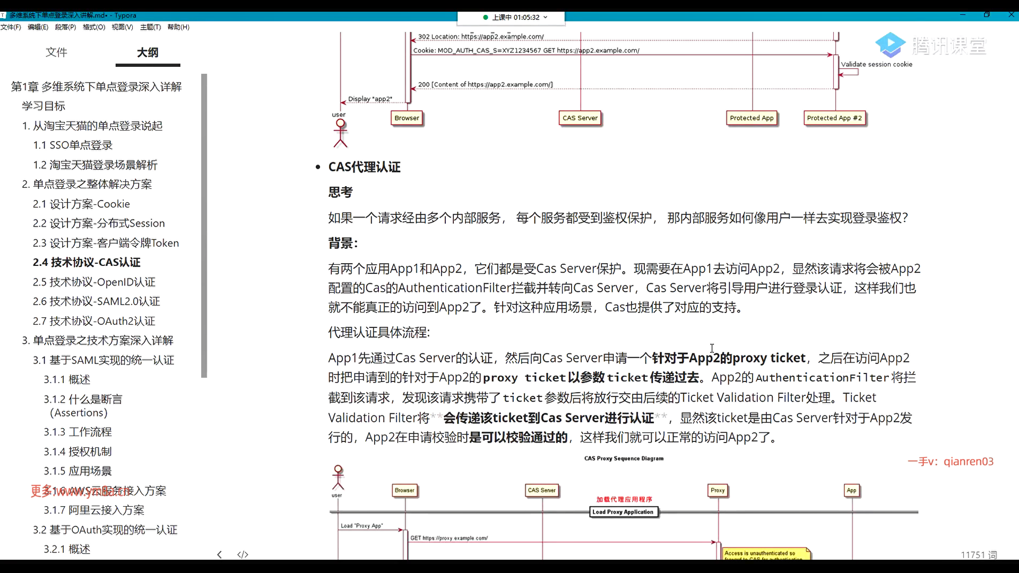Screen dimensions: 1019x573
Task: Navigate to 1.1 SSO单点登录 section
Action: (73, 145)
